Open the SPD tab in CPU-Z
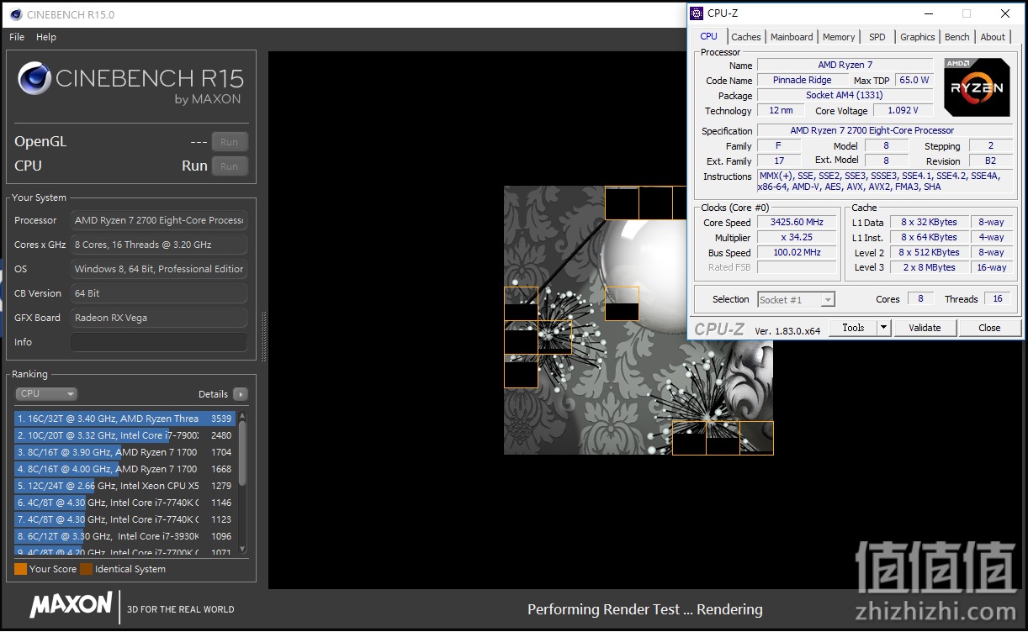The height and width of the screenshot is (632, 1028). point(877,37)
